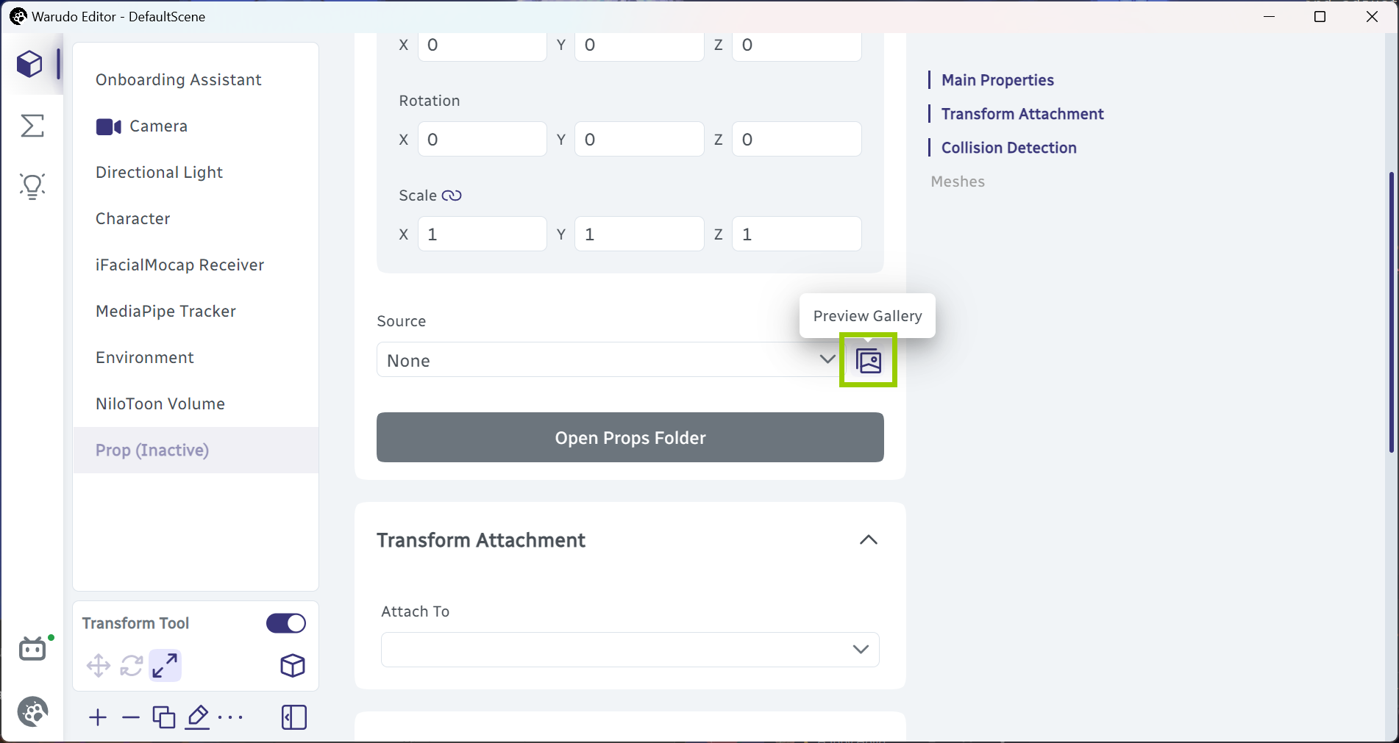This screenshot has width=1399, height=743.
Task: Open the lightbulb tips icon in sidebar
Action: (32, 186)
